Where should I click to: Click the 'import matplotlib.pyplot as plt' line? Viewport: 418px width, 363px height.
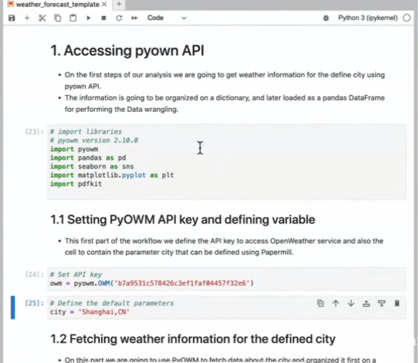[112, 175]
